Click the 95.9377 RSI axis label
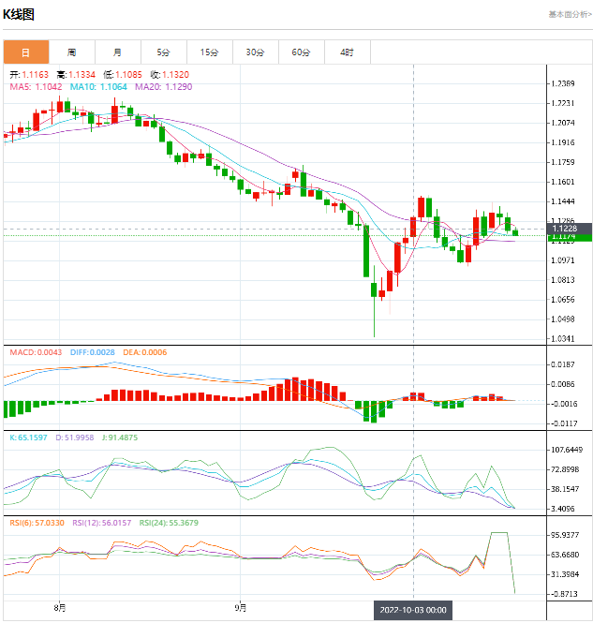593x623 pixels. [x=565, y=535]
